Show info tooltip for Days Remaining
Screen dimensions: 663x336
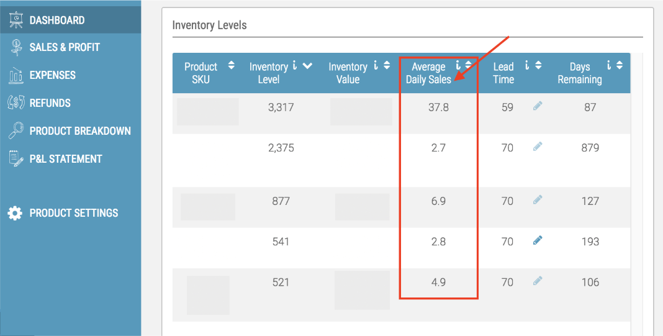(x=609, y=65)
